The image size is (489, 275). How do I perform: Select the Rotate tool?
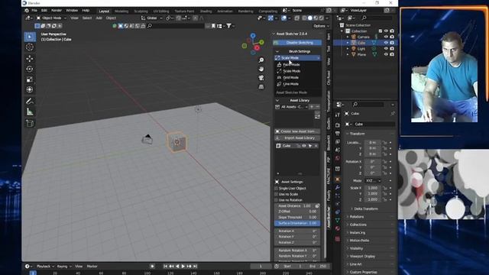pos(30,69)
